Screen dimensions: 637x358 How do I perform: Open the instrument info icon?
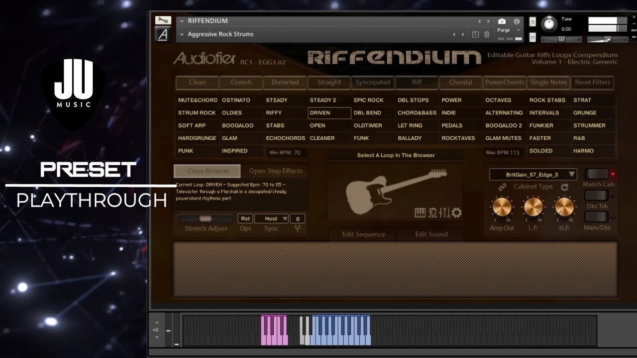(x=517, y=21)
